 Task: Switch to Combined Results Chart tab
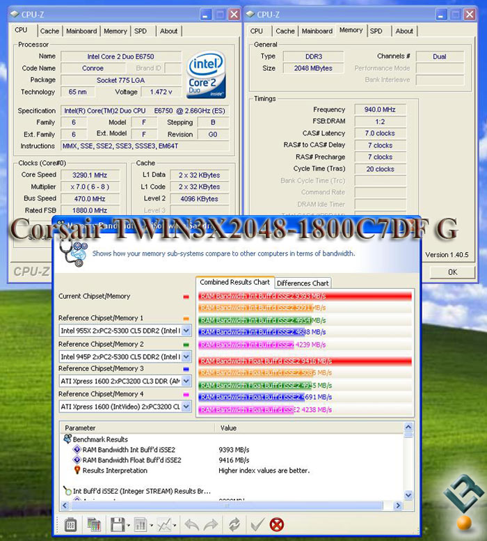pyautogui.click(x=234, y=282)
